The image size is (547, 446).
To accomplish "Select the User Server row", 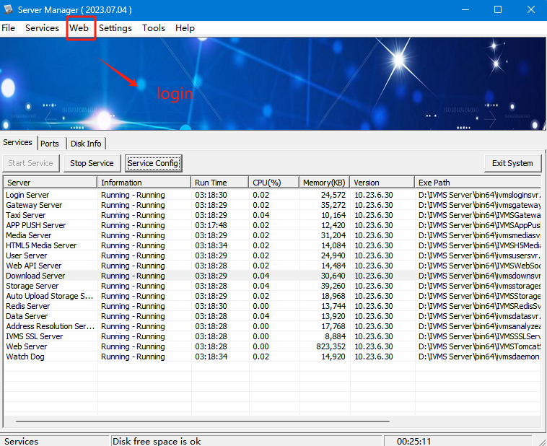I will pos(272,255).
